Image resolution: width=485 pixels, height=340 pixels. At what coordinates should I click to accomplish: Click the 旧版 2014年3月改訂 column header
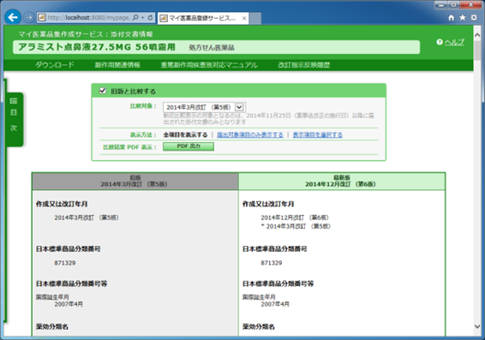pos(135,181)
